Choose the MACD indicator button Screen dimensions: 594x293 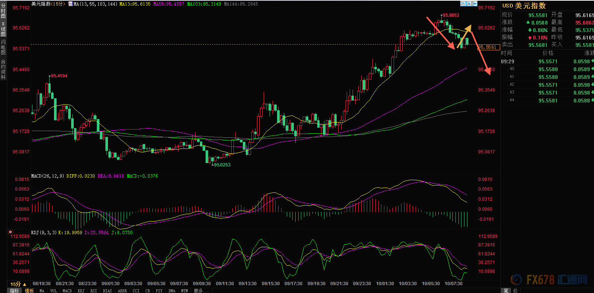[67, 291]
